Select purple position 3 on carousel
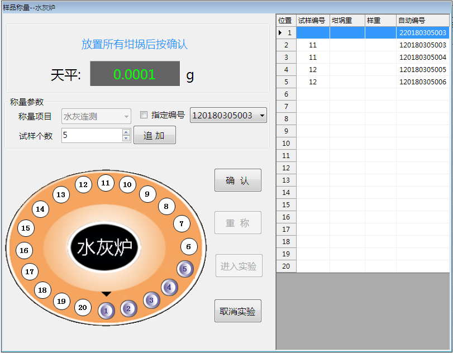This screenshot has height=353, width=453. tap(151, 300)
